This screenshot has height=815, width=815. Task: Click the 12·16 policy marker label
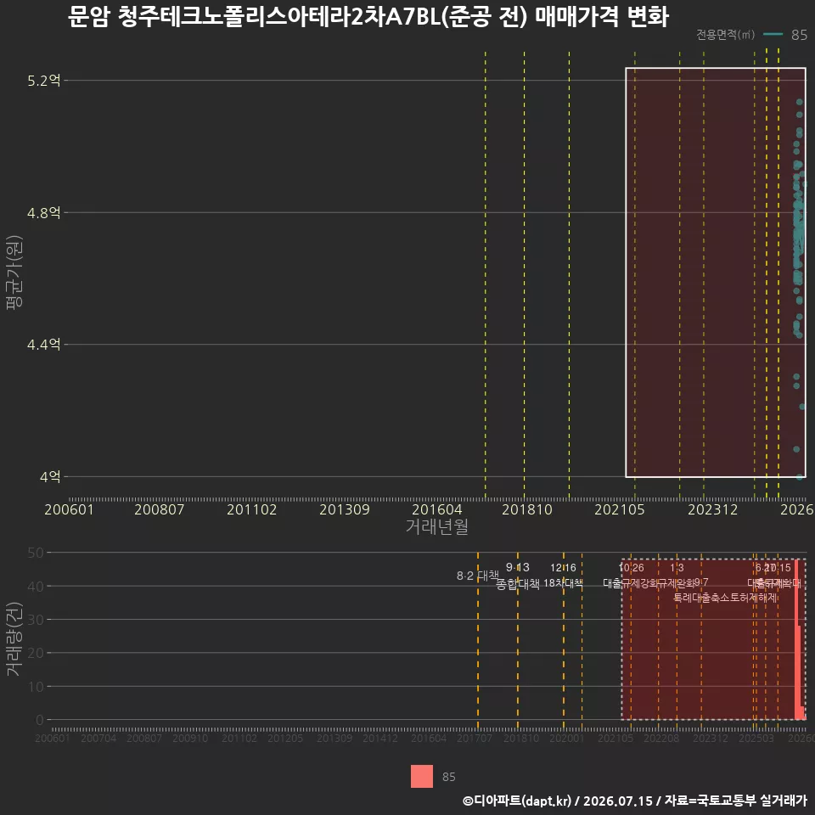(x=564, y=568)
